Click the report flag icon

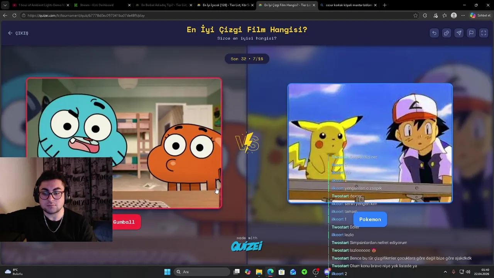(x=471, y=33)
